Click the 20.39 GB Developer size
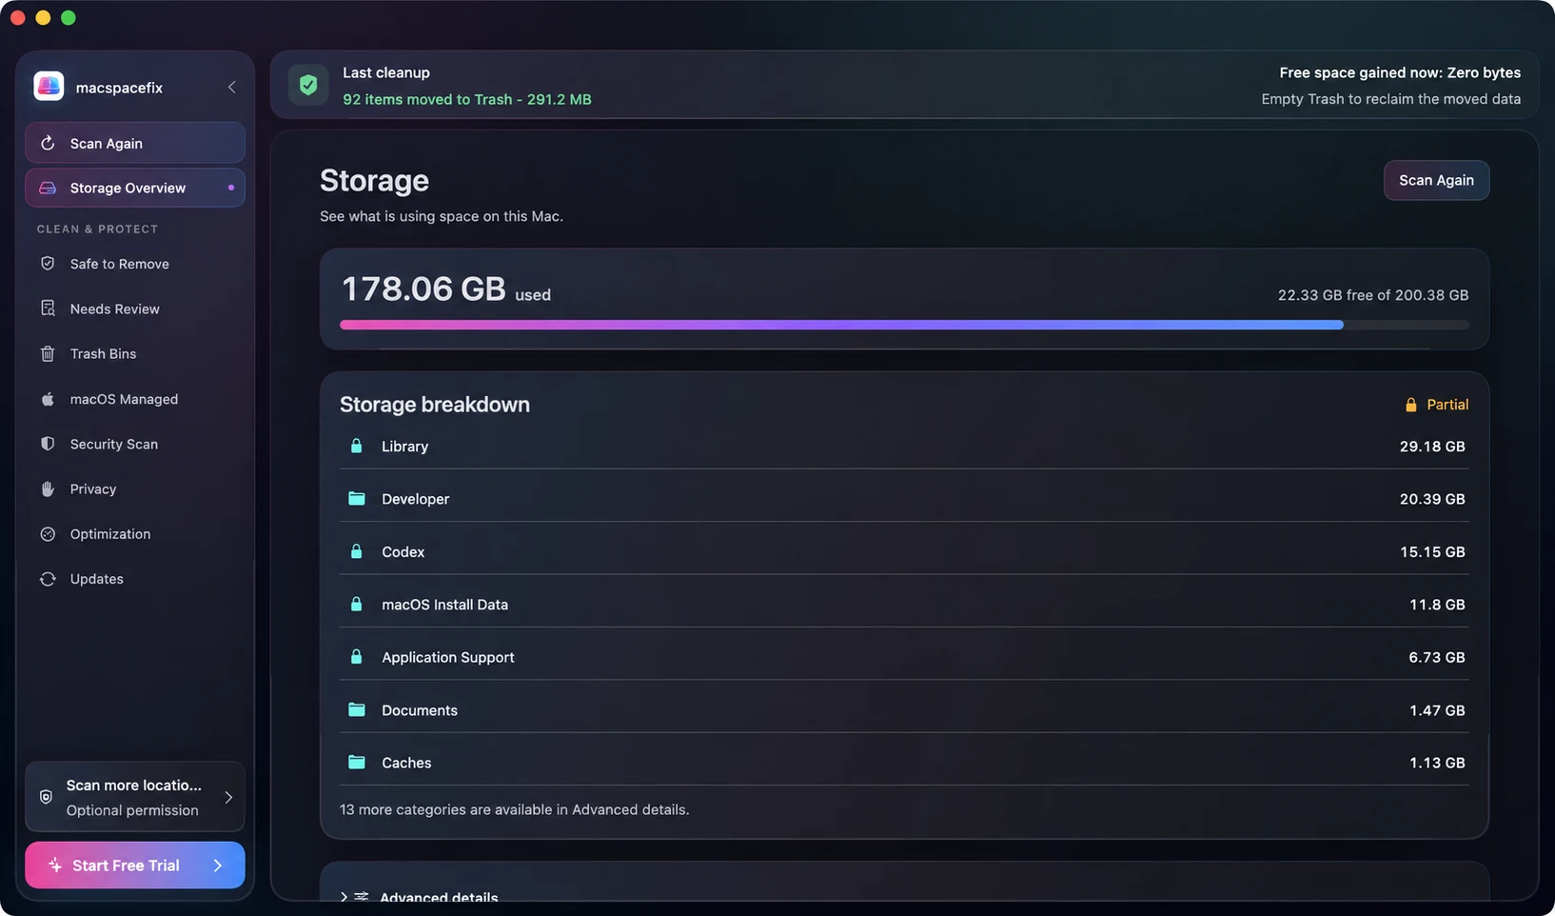Screen dimensions: 1555x916 1432,498
